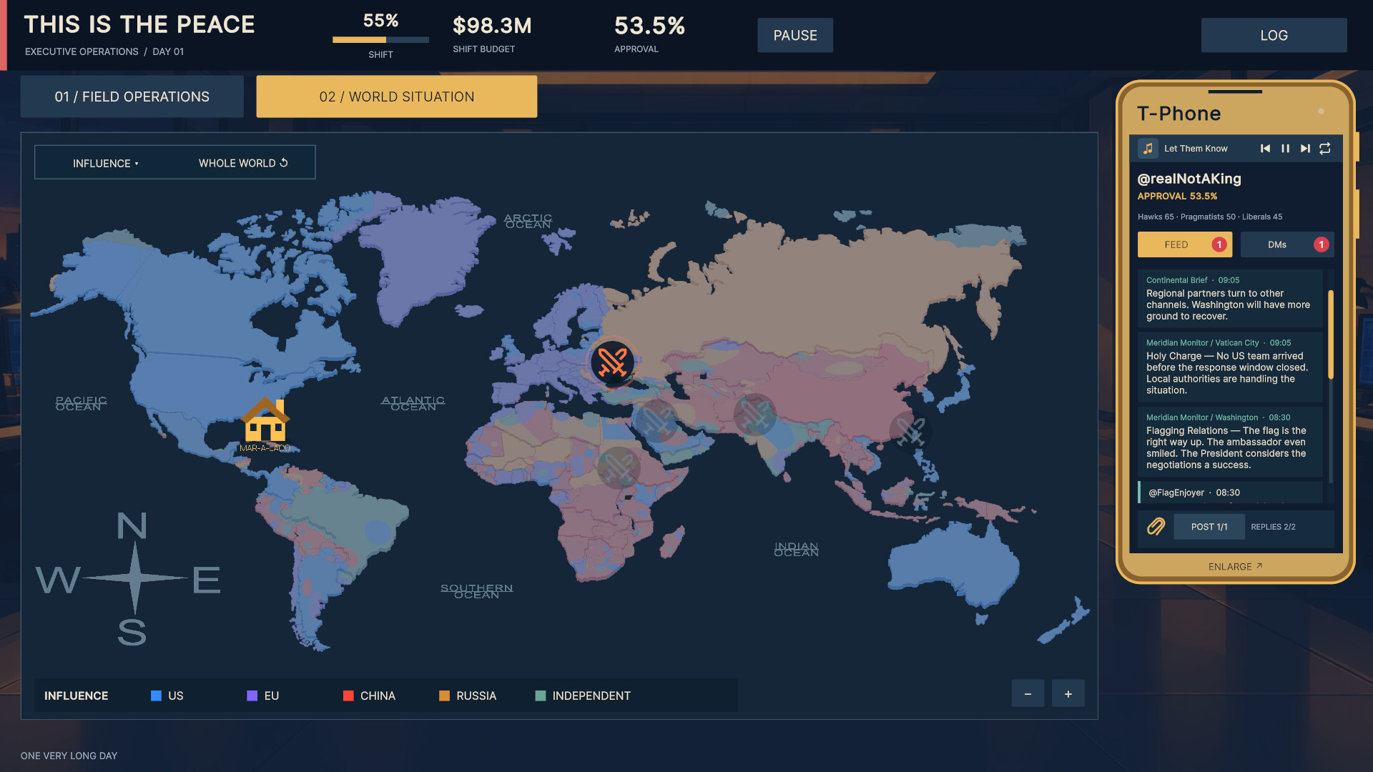Click the paperclip attachment icon in T-Phone
This screenshot has height=772, width=1373.
click(1156, 527)
